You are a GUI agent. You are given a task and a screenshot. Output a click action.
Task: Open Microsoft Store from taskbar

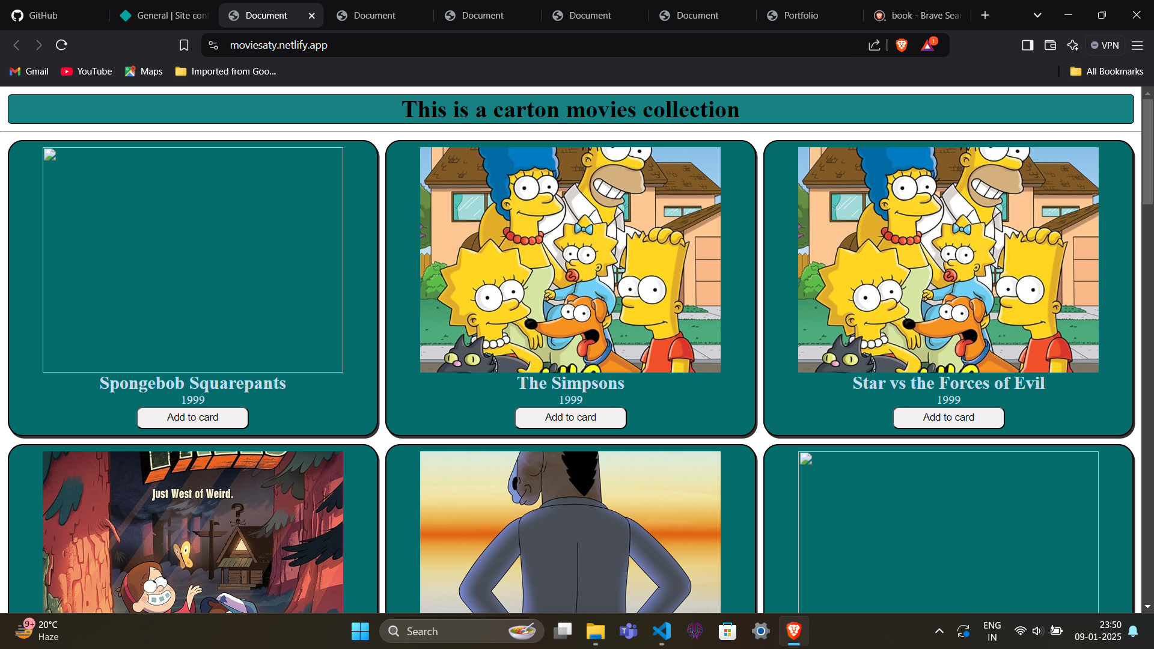point(728,631)
